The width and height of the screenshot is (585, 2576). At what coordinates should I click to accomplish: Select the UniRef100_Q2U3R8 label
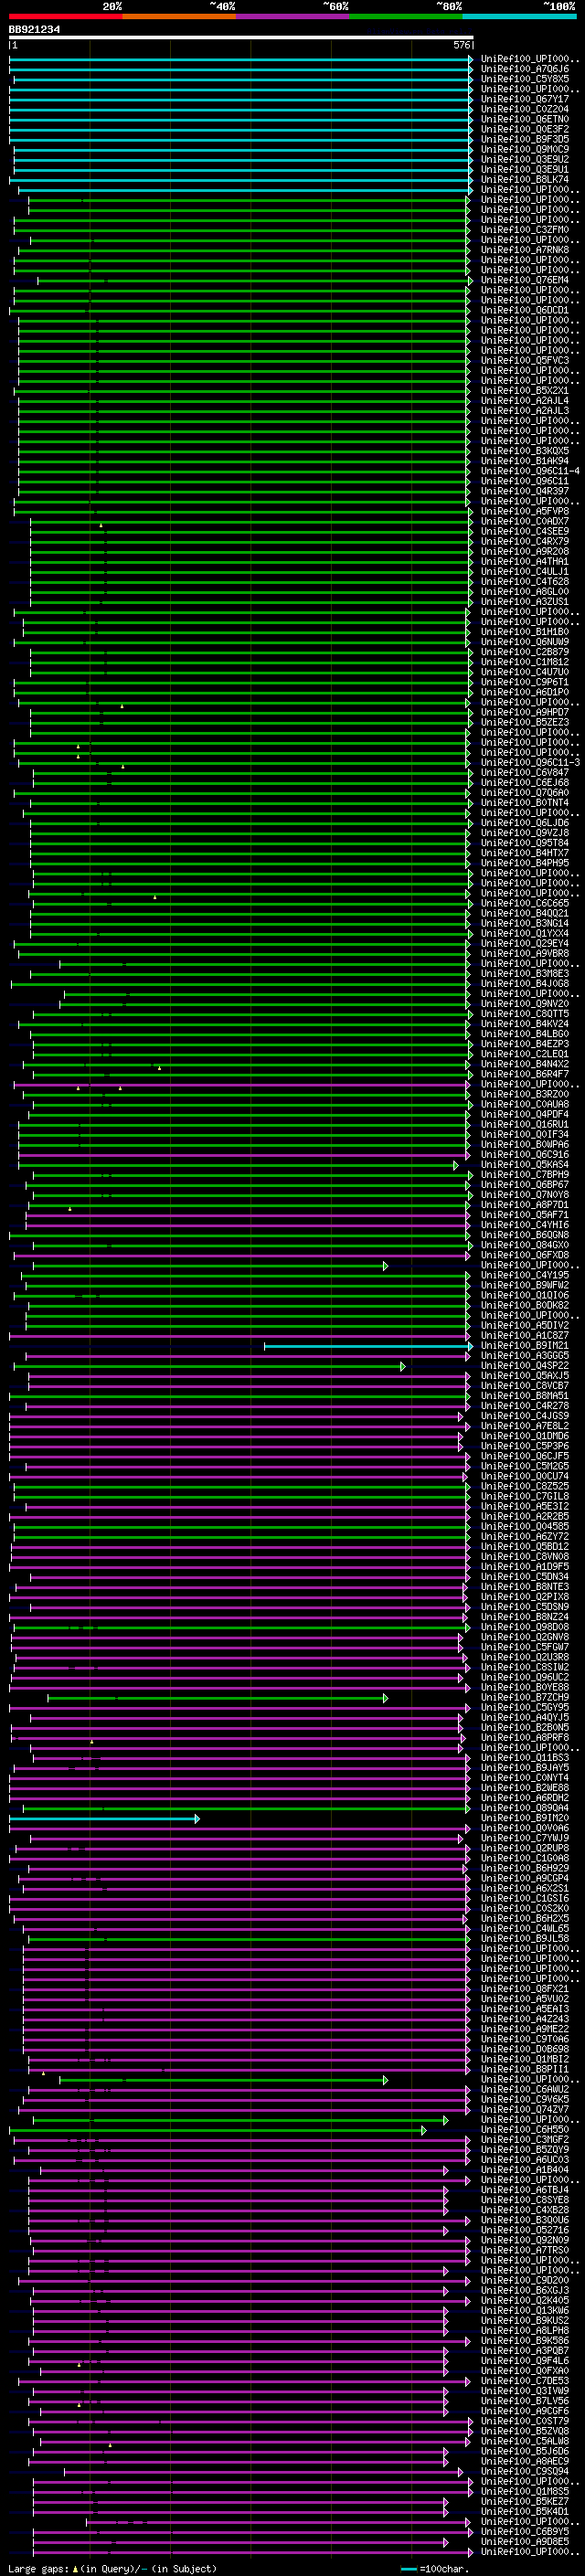click(x=525, y=1657)
